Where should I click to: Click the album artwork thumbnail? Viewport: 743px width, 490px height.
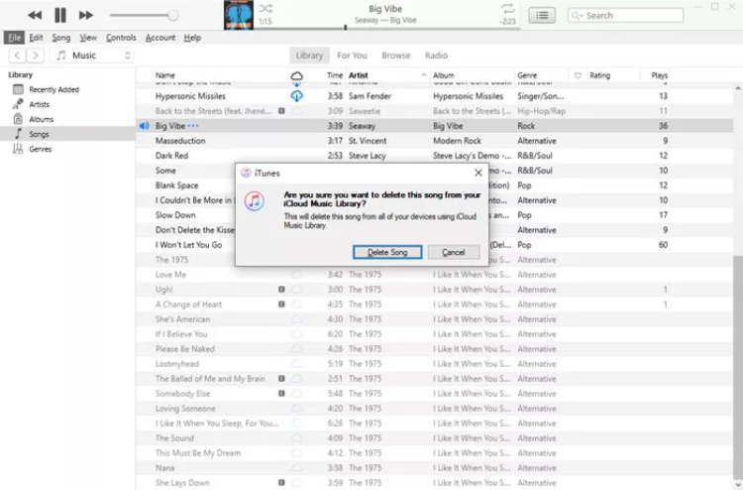238,15
